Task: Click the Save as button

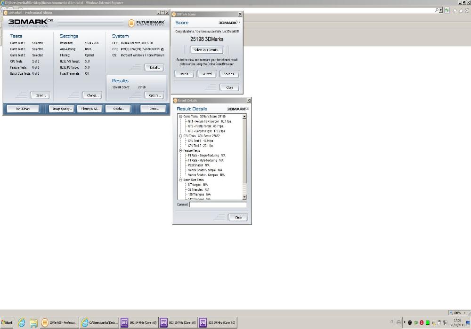Action: (229, 74)
